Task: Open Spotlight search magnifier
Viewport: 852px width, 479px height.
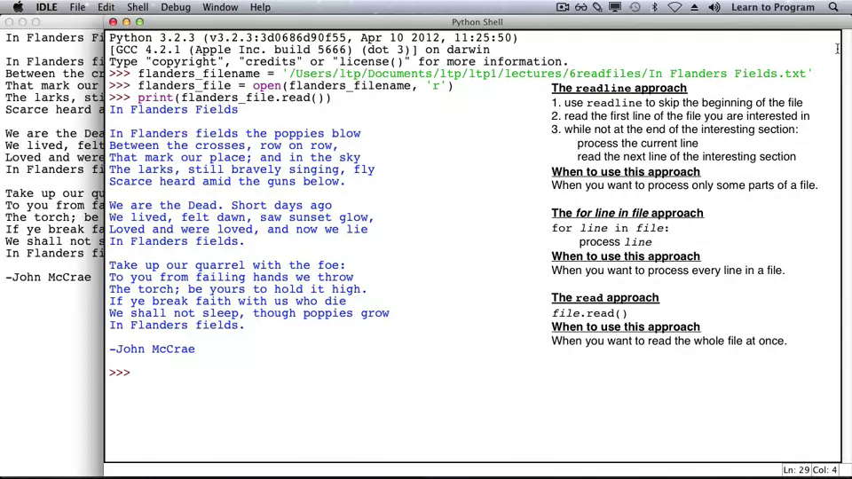Action: 833,7
